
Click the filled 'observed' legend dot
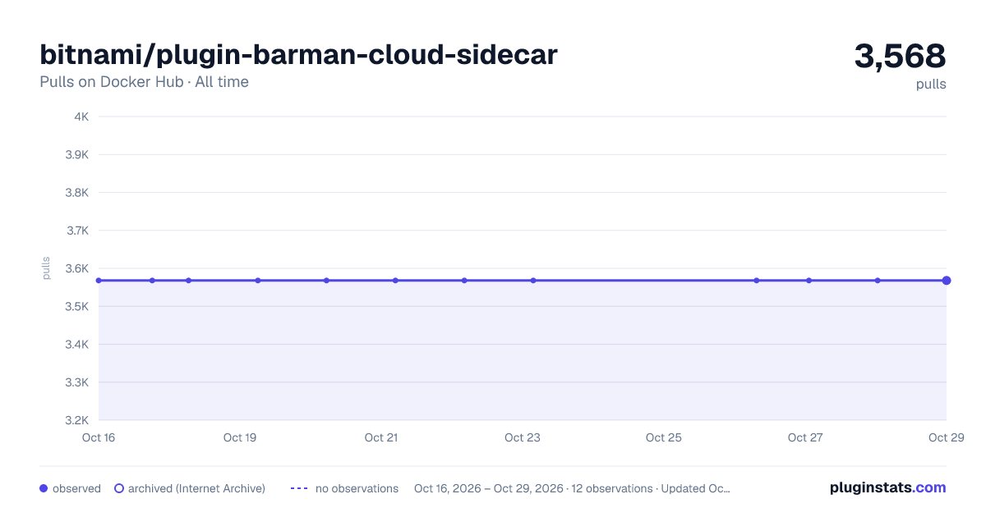[x=44, y=488]
